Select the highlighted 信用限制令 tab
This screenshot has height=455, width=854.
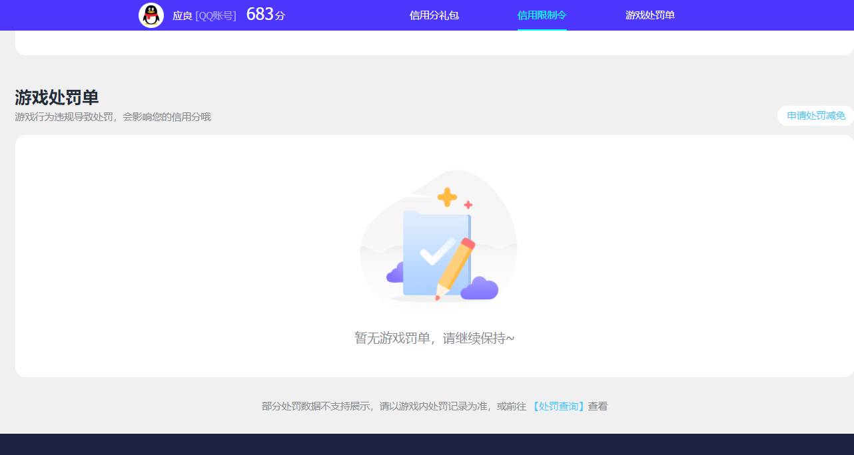[542, 15]
